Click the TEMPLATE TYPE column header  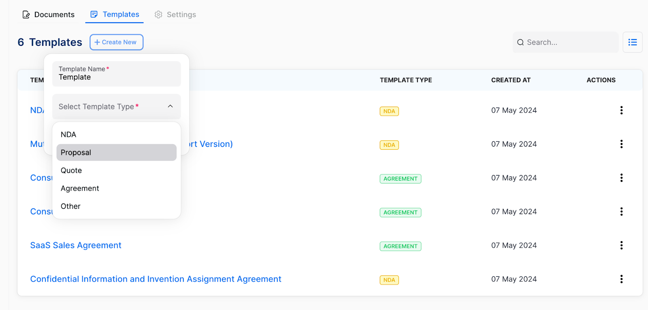coord(406,80)
